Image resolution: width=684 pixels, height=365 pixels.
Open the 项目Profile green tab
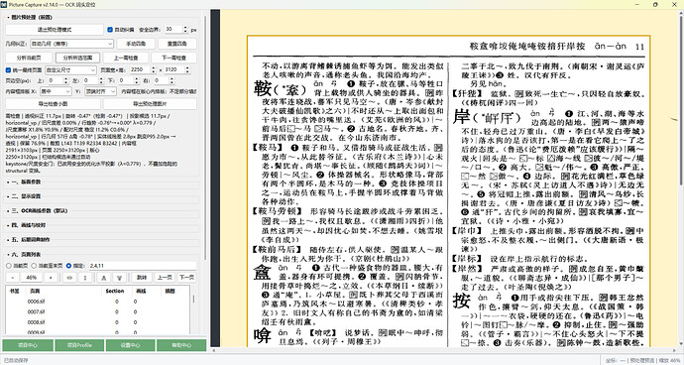tap(79, 345)
